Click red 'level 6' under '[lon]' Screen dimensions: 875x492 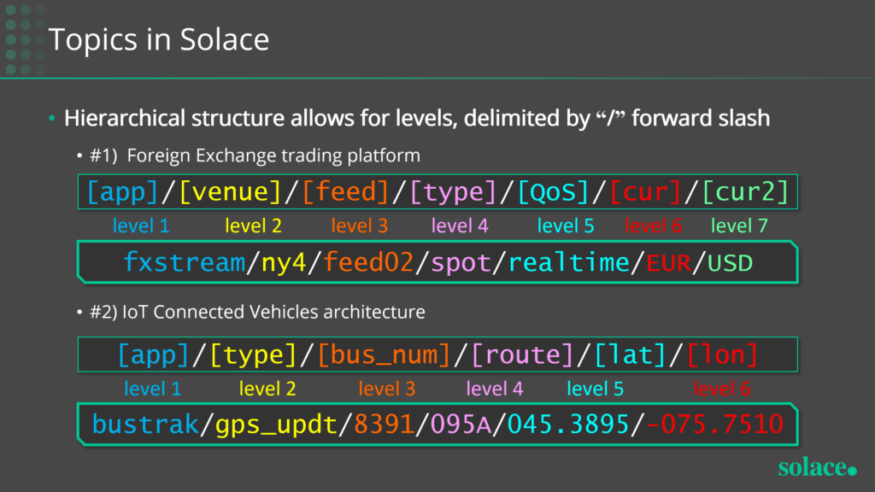[x=721, y=389]
